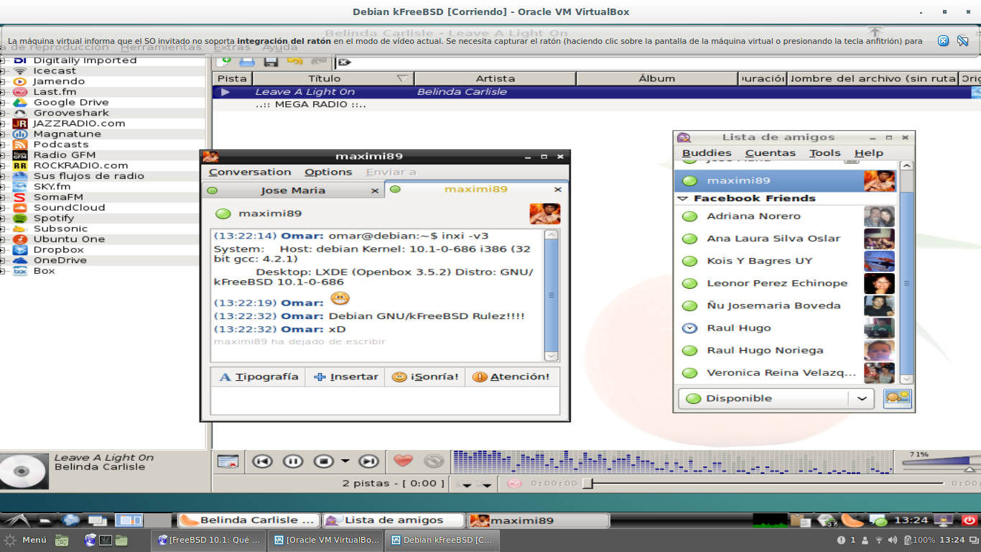The height and width of the screenshot is (552, 981).
Task: Expand the Ubuntu One tree node
Action: click(x=3, y=239)
